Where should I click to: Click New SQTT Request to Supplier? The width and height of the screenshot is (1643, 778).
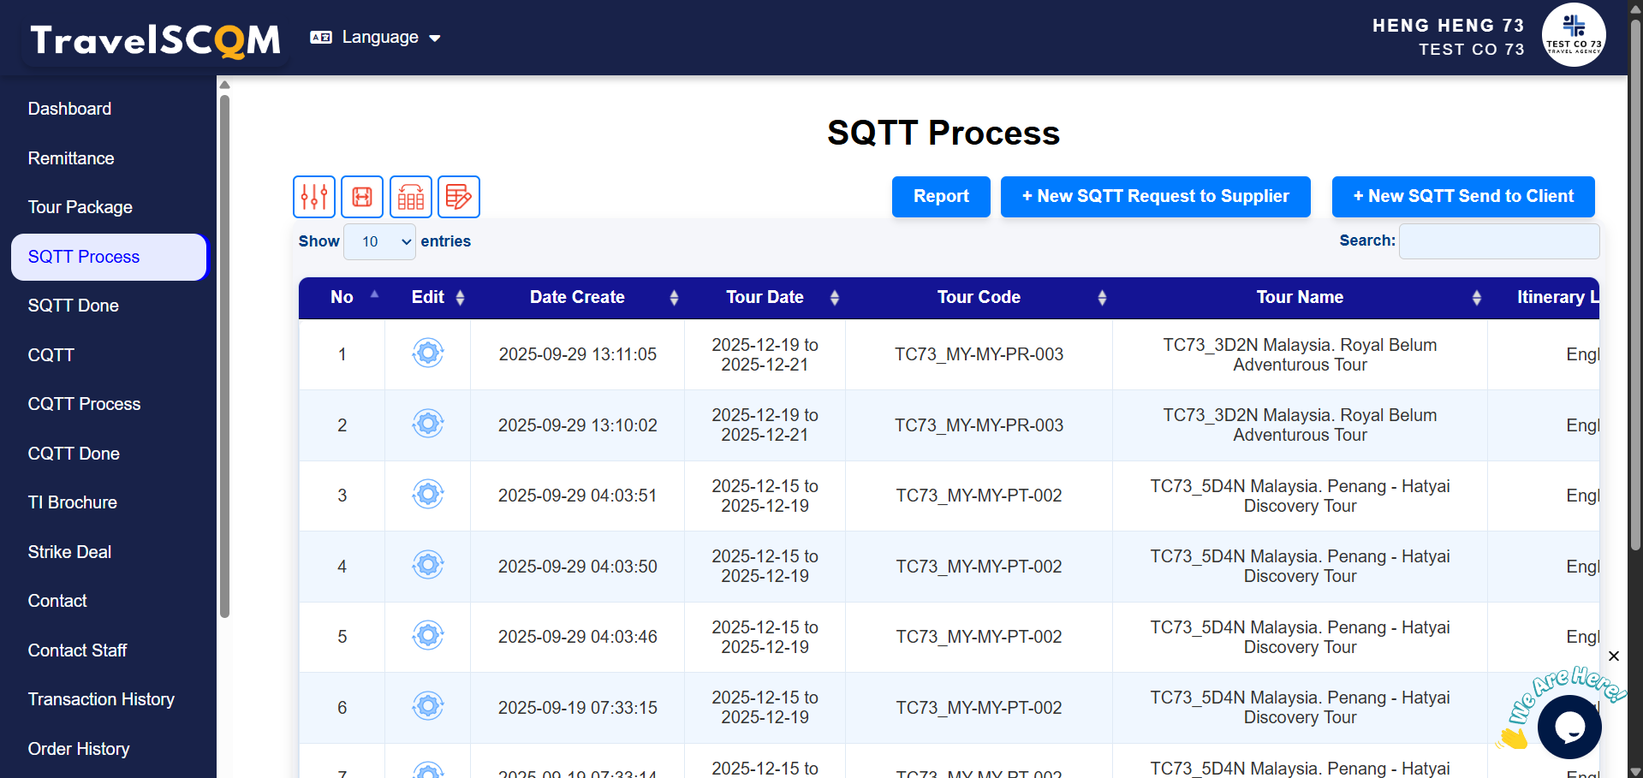coord(1155,197)
